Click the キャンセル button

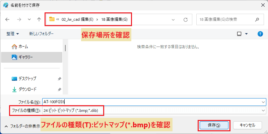pyautogui.click(x=247, y=125)
